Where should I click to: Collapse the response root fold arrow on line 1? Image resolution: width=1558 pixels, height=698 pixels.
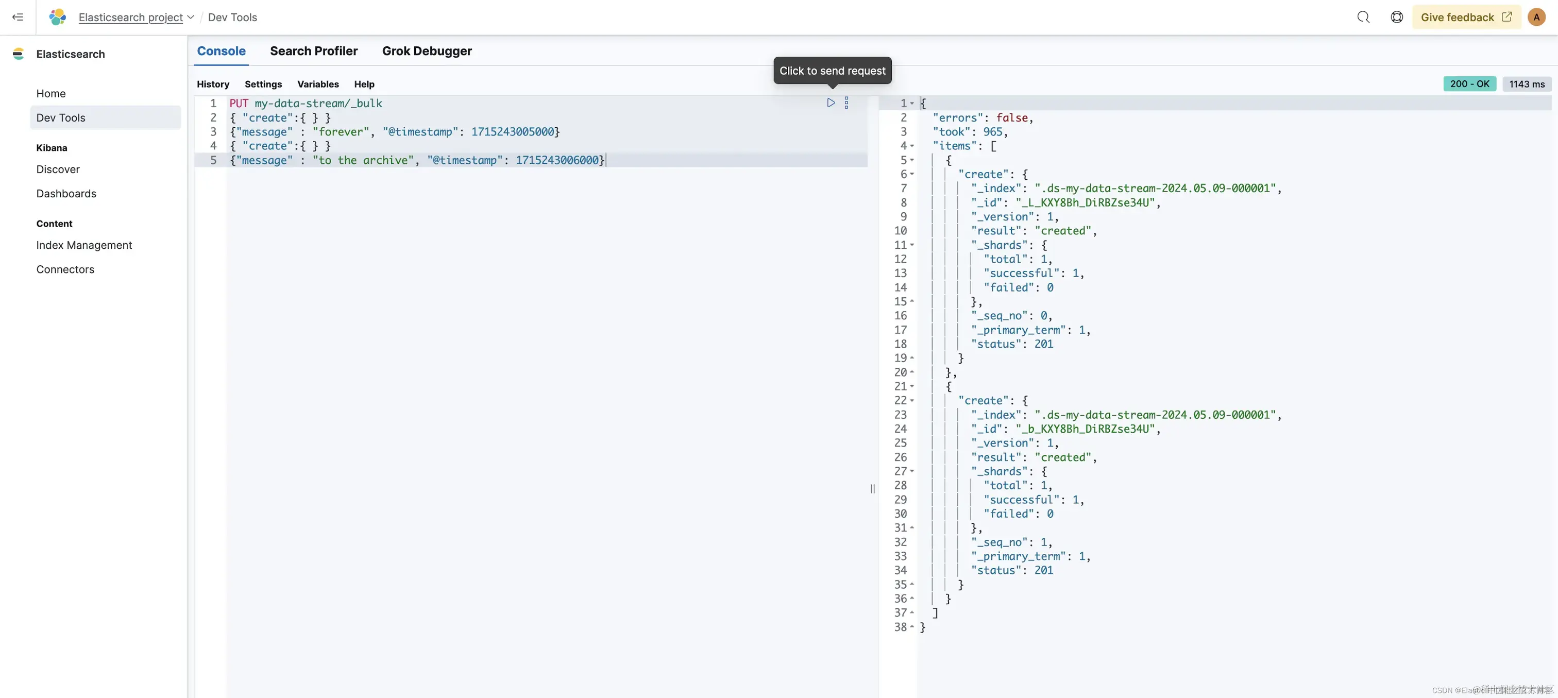(x=912, y=104)
